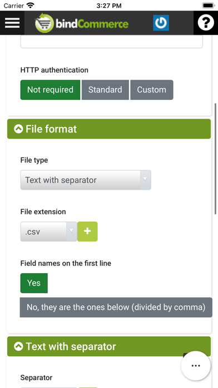Collapse File format chevron icon

click(x=18, y=129)
